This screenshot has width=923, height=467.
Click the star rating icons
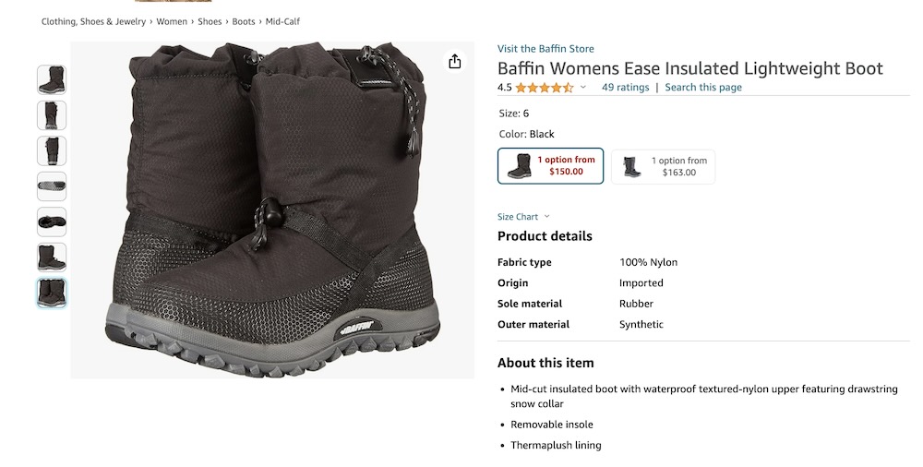point(544,88)
